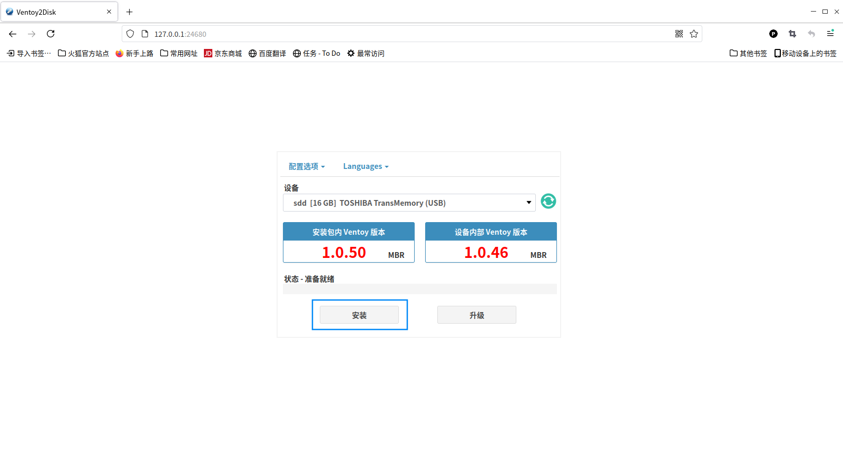Open 移动设备上的书签 folder
The height and width of the screenshot is (450, 843).
[806, 53]
